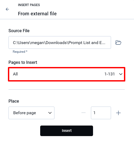Viewport: 134px width, 144px height.
Task: Increase page number with plus icon
Action: 118,113
